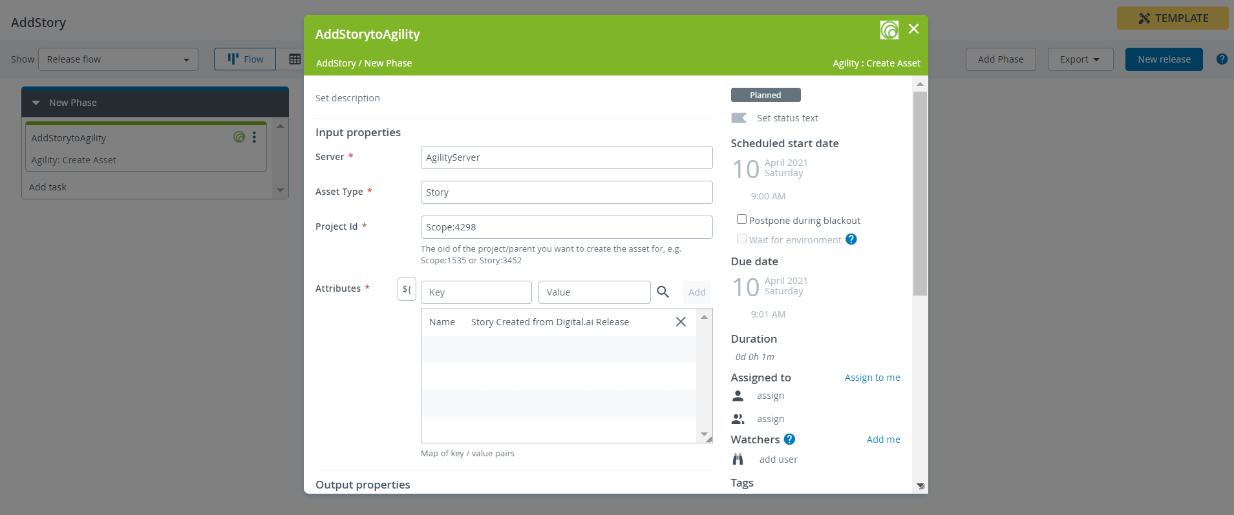This screenshot has height=515, width=1234.
Task: Open help icon next to Watchers
Action: tap(789, 439)
